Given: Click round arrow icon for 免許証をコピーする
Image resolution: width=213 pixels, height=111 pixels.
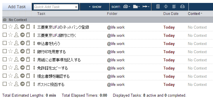Looking at the screenshot, I should [22, 67].
